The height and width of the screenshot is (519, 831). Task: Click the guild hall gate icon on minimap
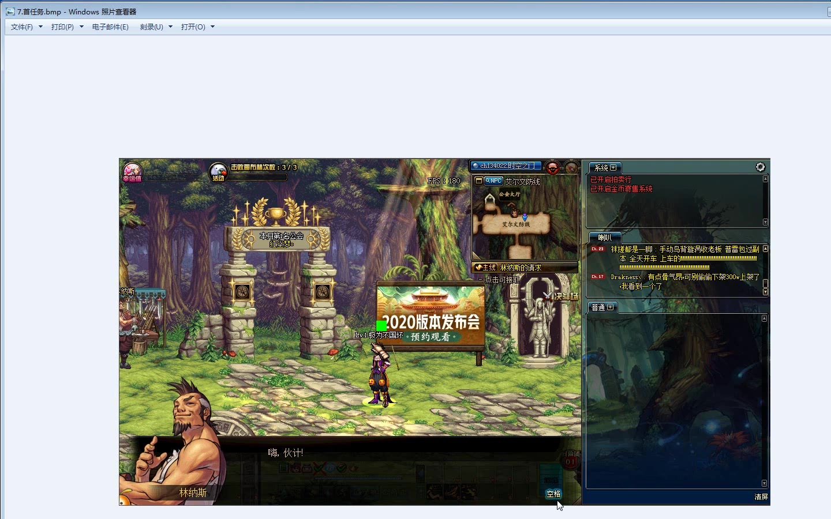click(490, 199)
